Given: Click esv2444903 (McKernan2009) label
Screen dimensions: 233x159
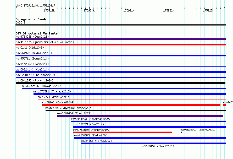Looking at the screenshot, I should (91, 119).
